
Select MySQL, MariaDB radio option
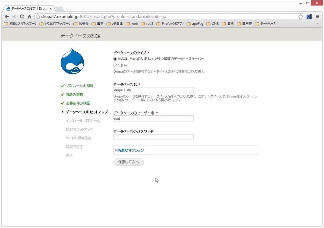[115, 59]
